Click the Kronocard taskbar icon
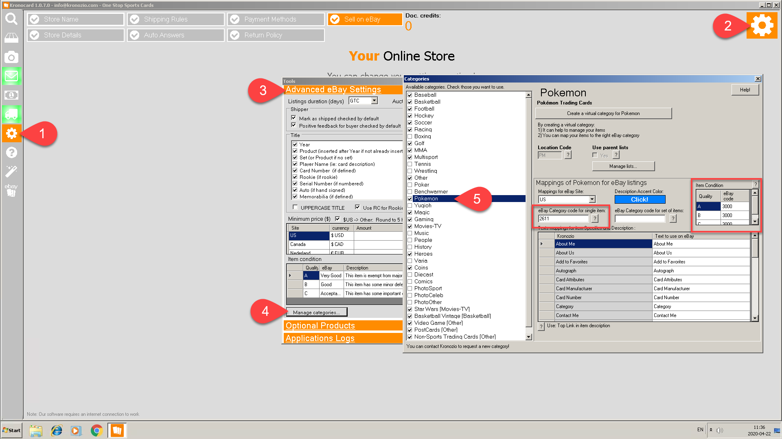The image size is (782, 439). (117, 430)
